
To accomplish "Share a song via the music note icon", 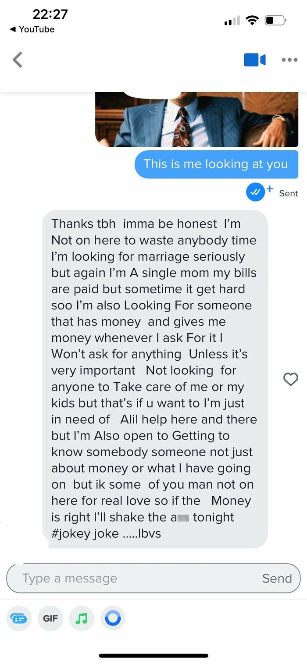I will coord(82,618).
